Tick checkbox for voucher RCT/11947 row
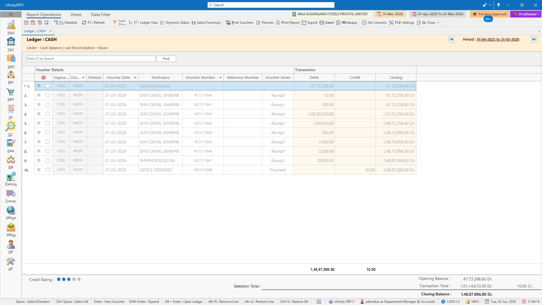The image size is (542, 305). [48, 160]
